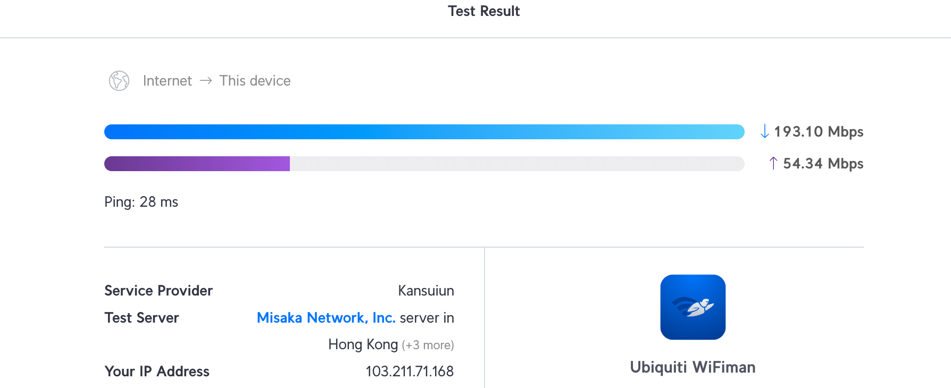
Task: Click the Ubiquiti WiFiman label
Action: coord(693,367)
